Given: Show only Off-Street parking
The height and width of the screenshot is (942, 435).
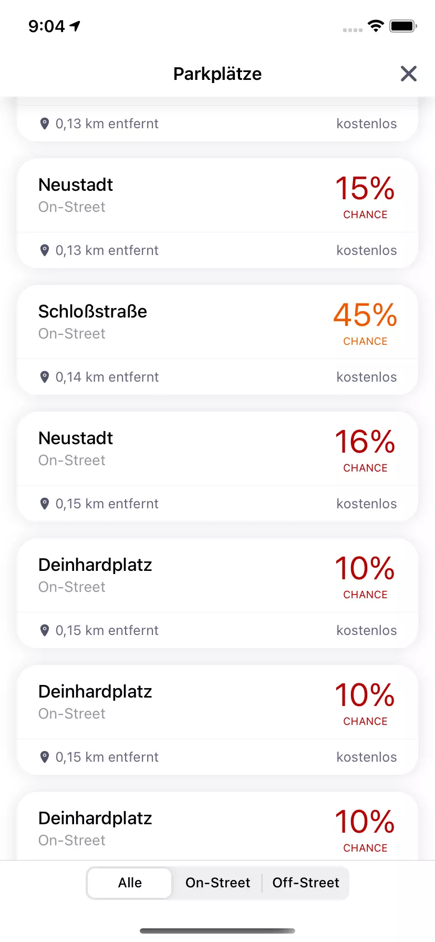Looking at the screenshot, I should [x=306, y=883].
